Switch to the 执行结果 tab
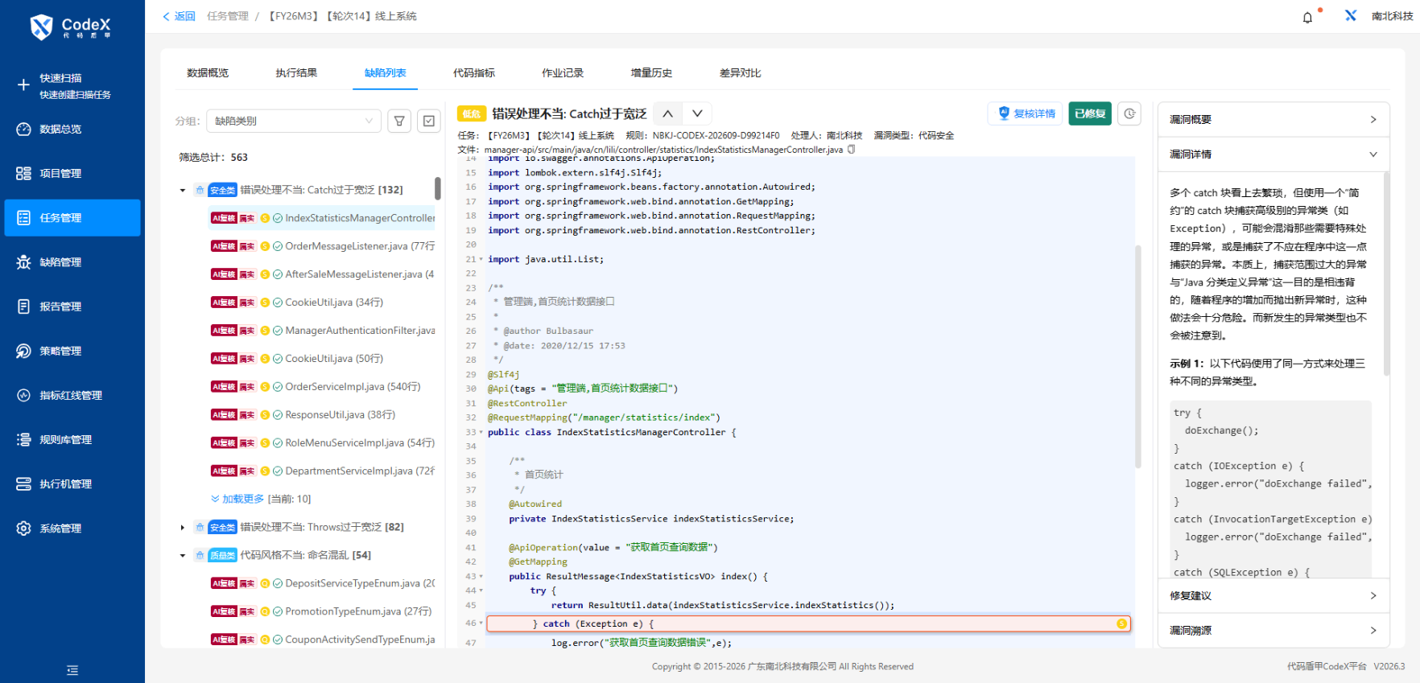 coord(296,73)
